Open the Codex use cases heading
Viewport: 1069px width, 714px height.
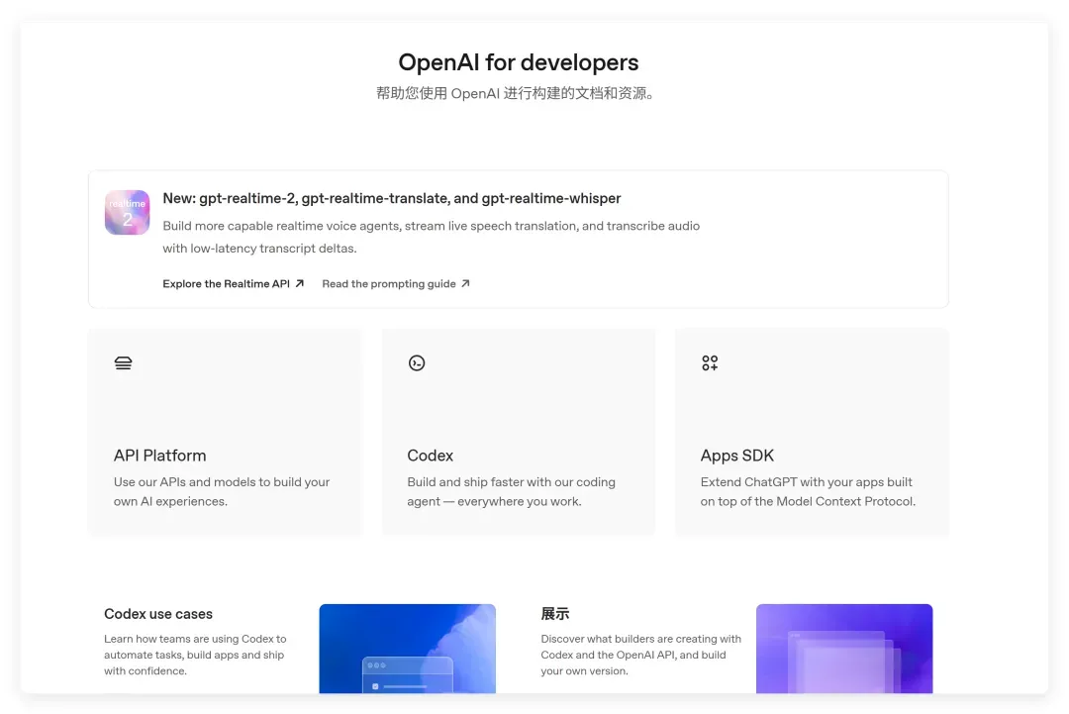(x=158, y=614)
